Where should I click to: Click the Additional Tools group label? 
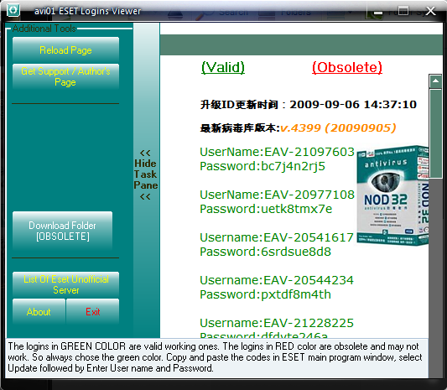coord(44,29)
